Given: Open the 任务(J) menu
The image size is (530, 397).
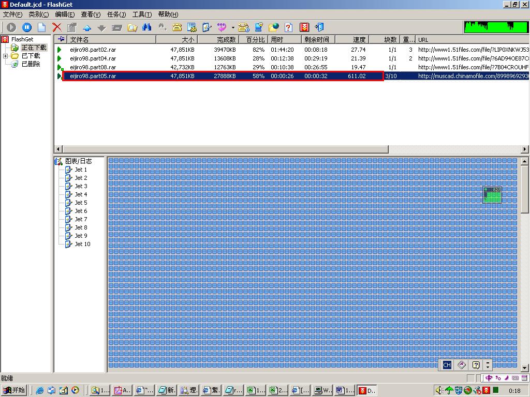Looking at the screenshot, I should [x=116, y=14].
